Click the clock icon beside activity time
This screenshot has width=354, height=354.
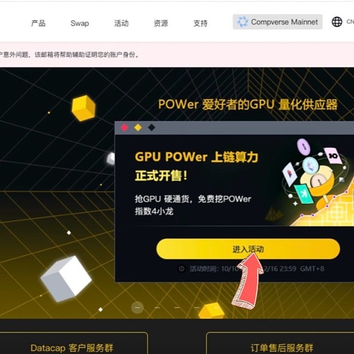182,268
